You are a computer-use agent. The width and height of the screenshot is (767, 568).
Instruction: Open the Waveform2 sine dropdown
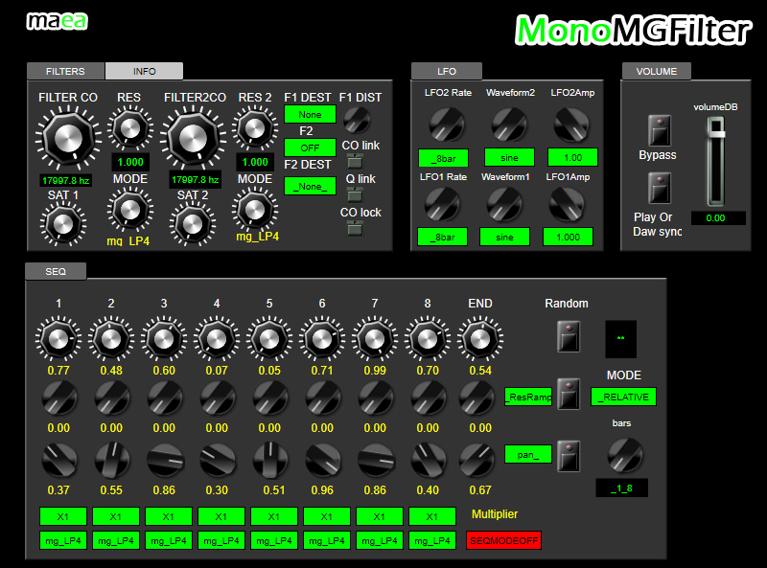[x=509, y=157]
